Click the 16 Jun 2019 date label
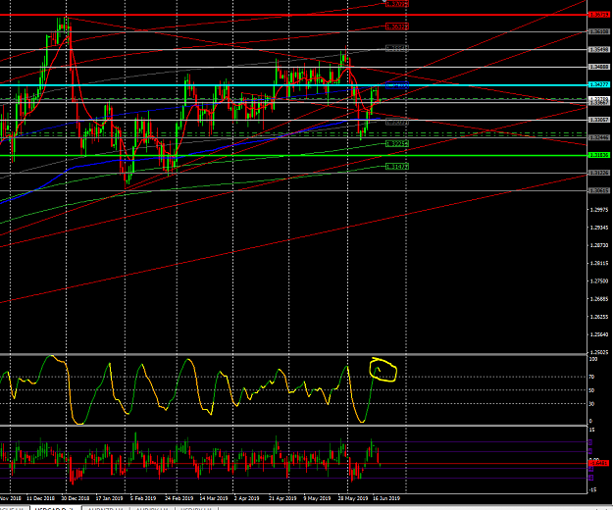613x510 pixels. [385, 498]
